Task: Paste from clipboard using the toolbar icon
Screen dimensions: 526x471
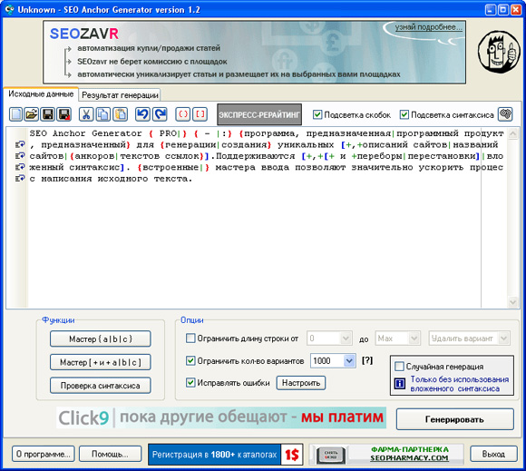Action: (x=121, y=114)
